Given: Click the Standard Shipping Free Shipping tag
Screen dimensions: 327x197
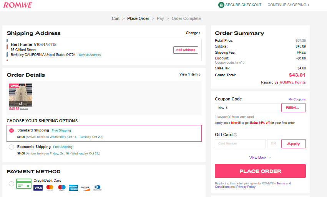Looking at the screenshot, I should [x=61, y=130].
